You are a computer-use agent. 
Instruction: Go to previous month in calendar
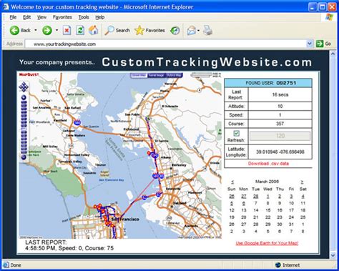tap(232, 182)
